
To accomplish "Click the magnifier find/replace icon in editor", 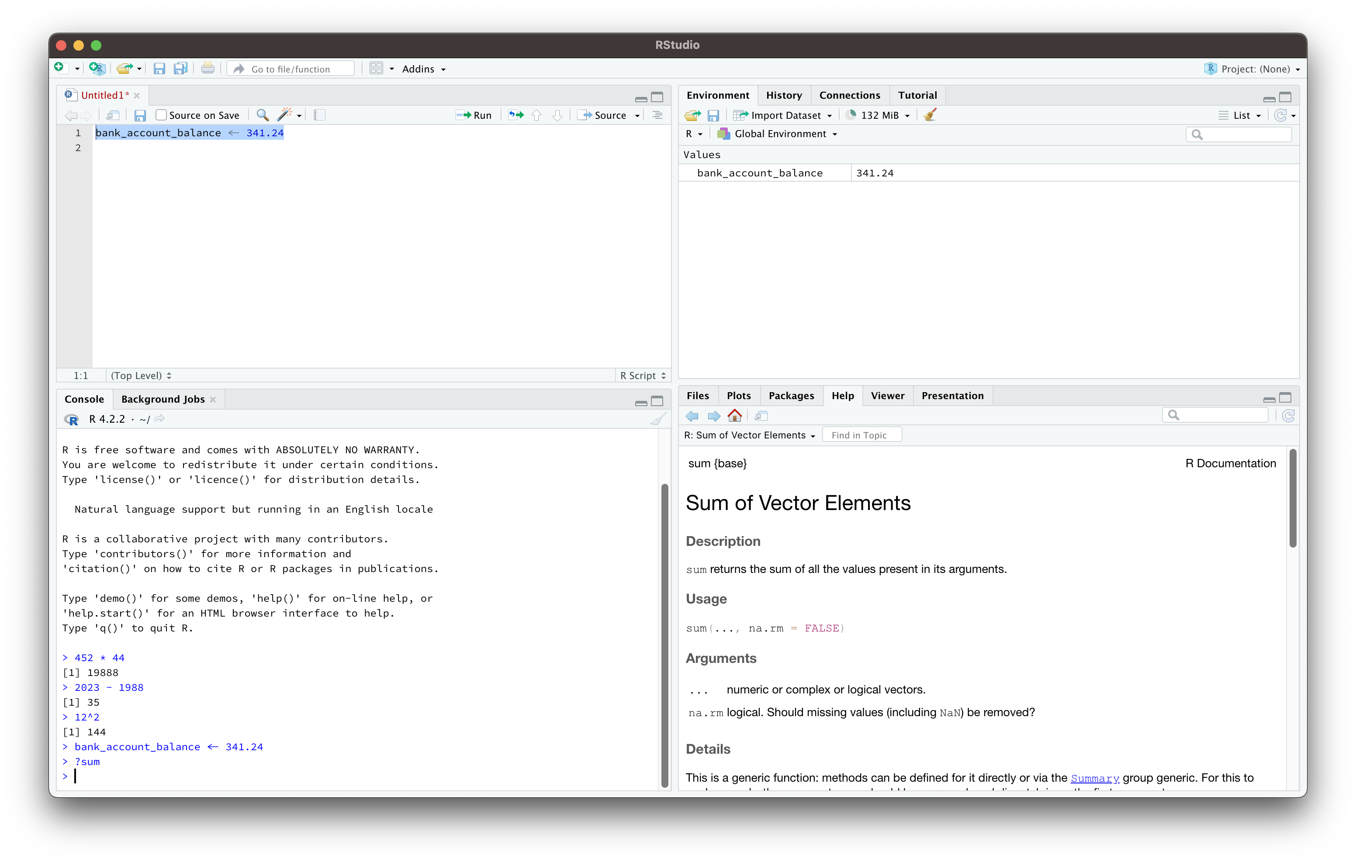I will [x=263, y=115].
